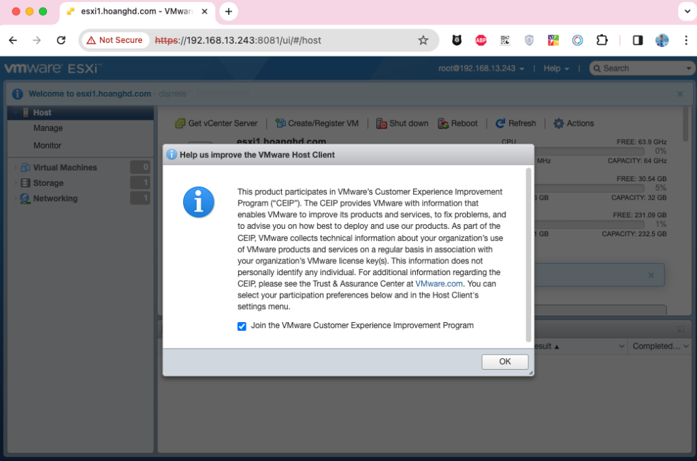Click the circular blue extension icon
Screen dimensions: 697x461
point(577,40)
